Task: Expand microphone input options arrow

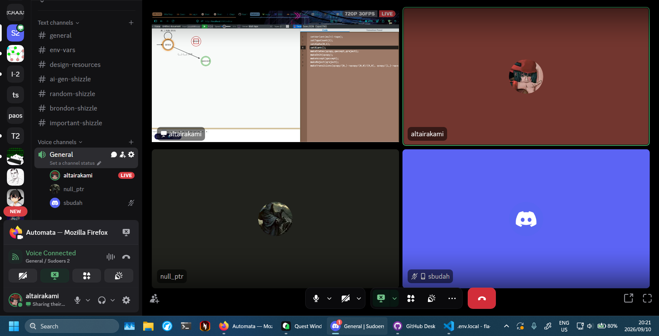Action: (329, 299)
